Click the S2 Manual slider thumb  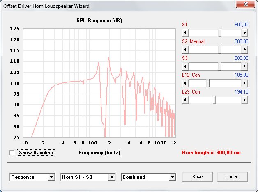[220, 50]
